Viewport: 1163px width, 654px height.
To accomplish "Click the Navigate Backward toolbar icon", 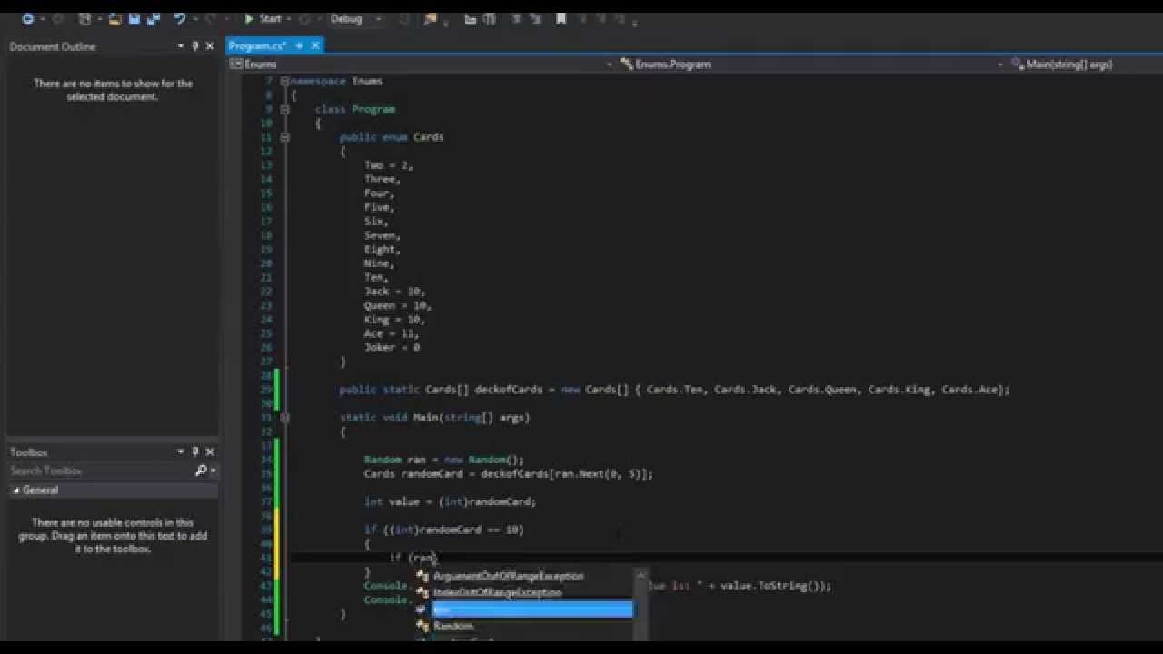I will coord(27,18).
